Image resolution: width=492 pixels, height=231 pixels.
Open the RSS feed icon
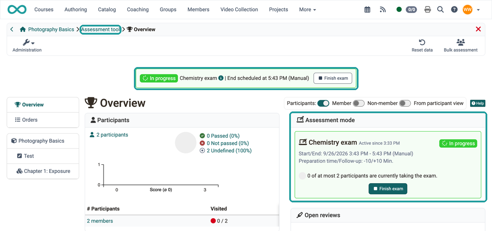[382, 10]
